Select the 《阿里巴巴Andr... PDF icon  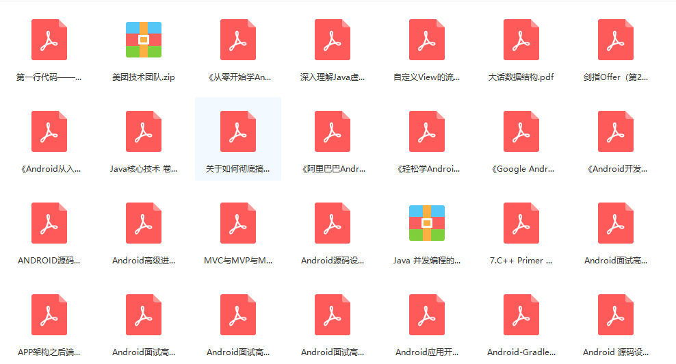tap(333, 131)
